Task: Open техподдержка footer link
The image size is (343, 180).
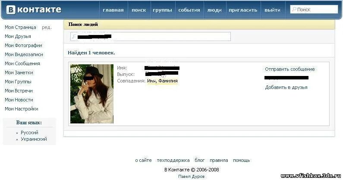Action: coord(173,160)
